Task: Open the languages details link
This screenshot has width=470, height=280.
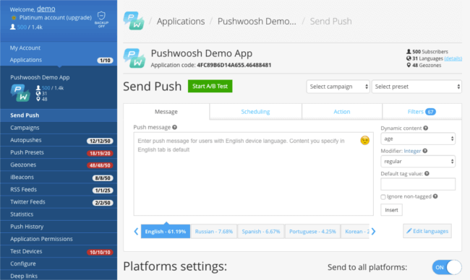Action: click(453, 58)
